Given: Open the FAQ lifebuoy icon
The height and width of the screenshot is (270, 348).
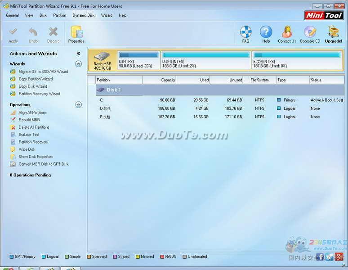Looking at the screenshot, I should [245, 32].
